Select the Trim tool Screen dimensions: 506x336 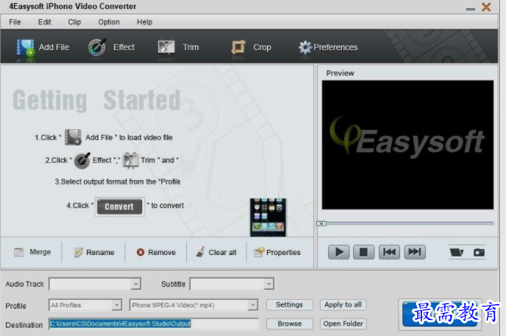click(166, 47)
